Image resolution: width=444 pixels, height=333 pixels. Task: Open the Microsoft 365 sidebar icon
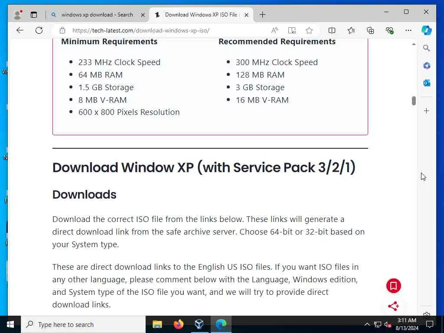click(x=427, y=66)
